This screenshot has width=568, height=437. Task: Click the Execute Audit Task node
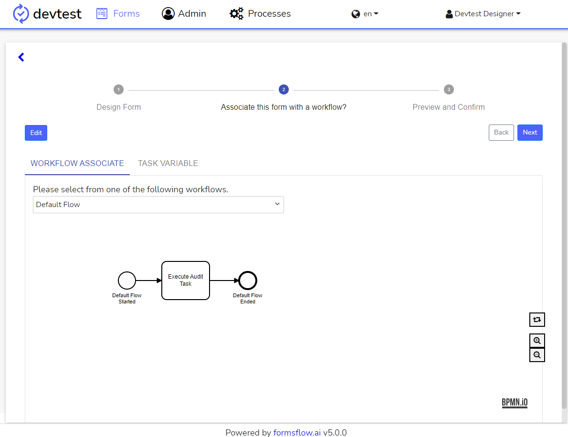pyautogui.click(x=186, y=281)
